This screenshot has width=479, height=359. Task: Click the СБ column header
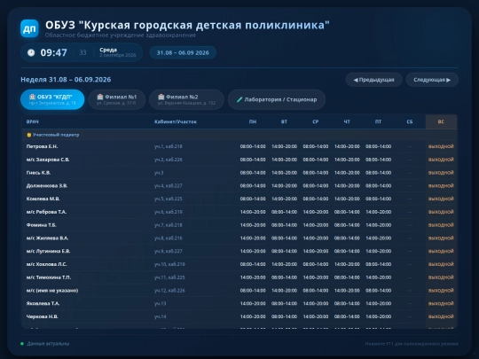point(410,121)
